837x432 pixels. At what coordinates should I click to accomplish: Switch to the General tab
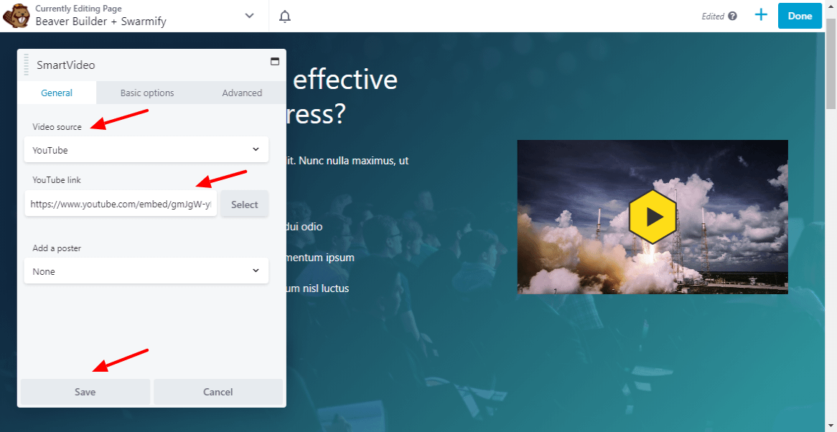click(x=57, y=93)
